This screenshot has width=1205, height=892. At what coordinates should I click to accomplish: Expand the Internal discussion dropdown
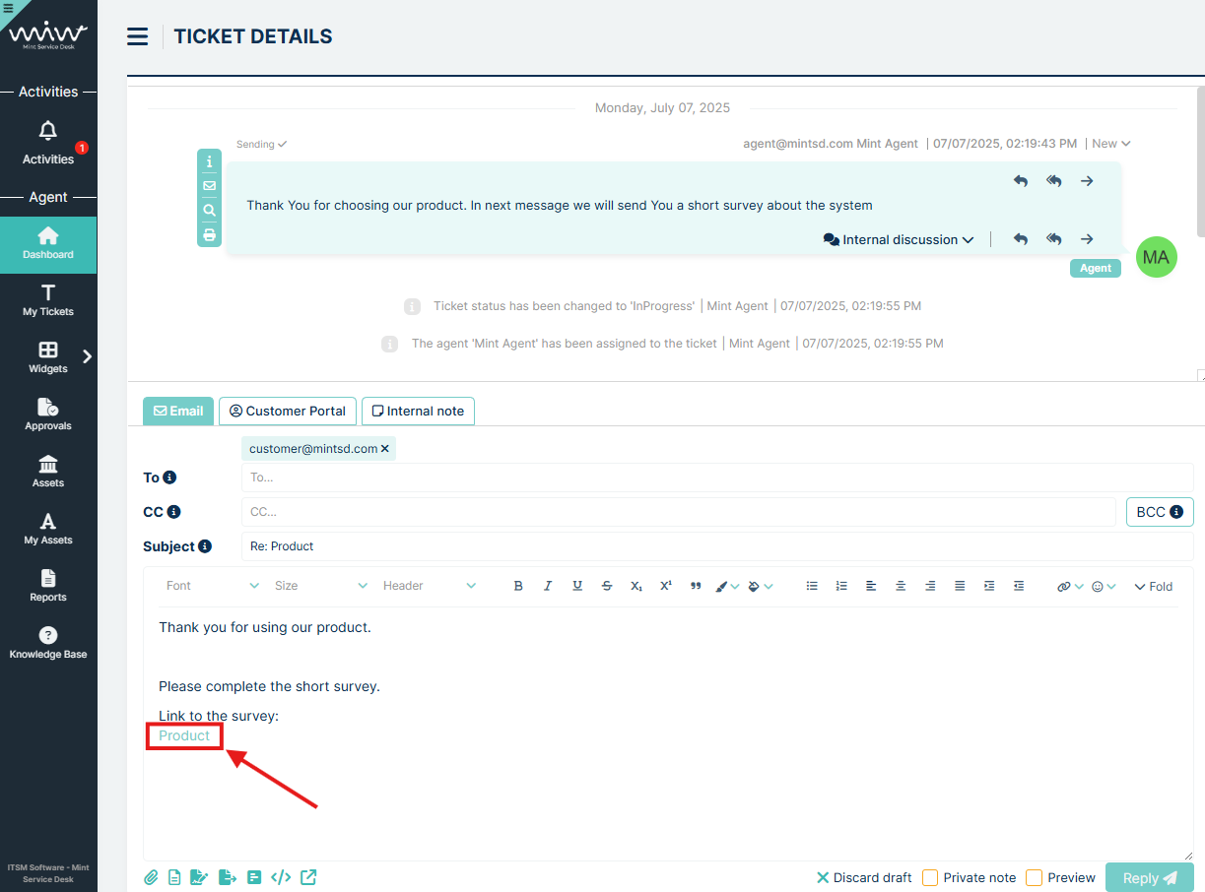899,239
